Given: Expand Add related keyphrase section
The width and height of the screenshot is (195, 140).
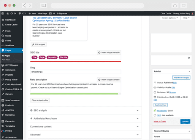Looking at the screenshot, I should point(85,118).
